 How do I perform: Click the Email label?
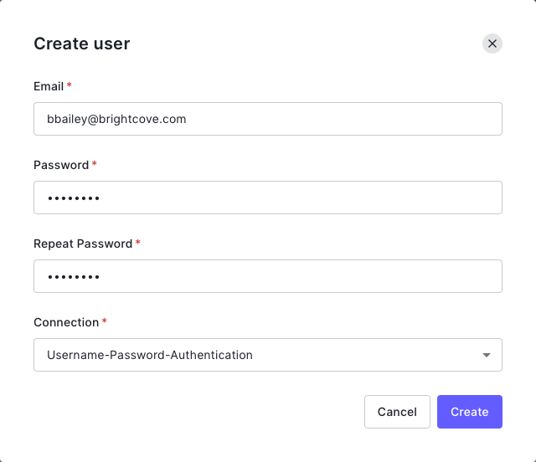tap(49, 86)
